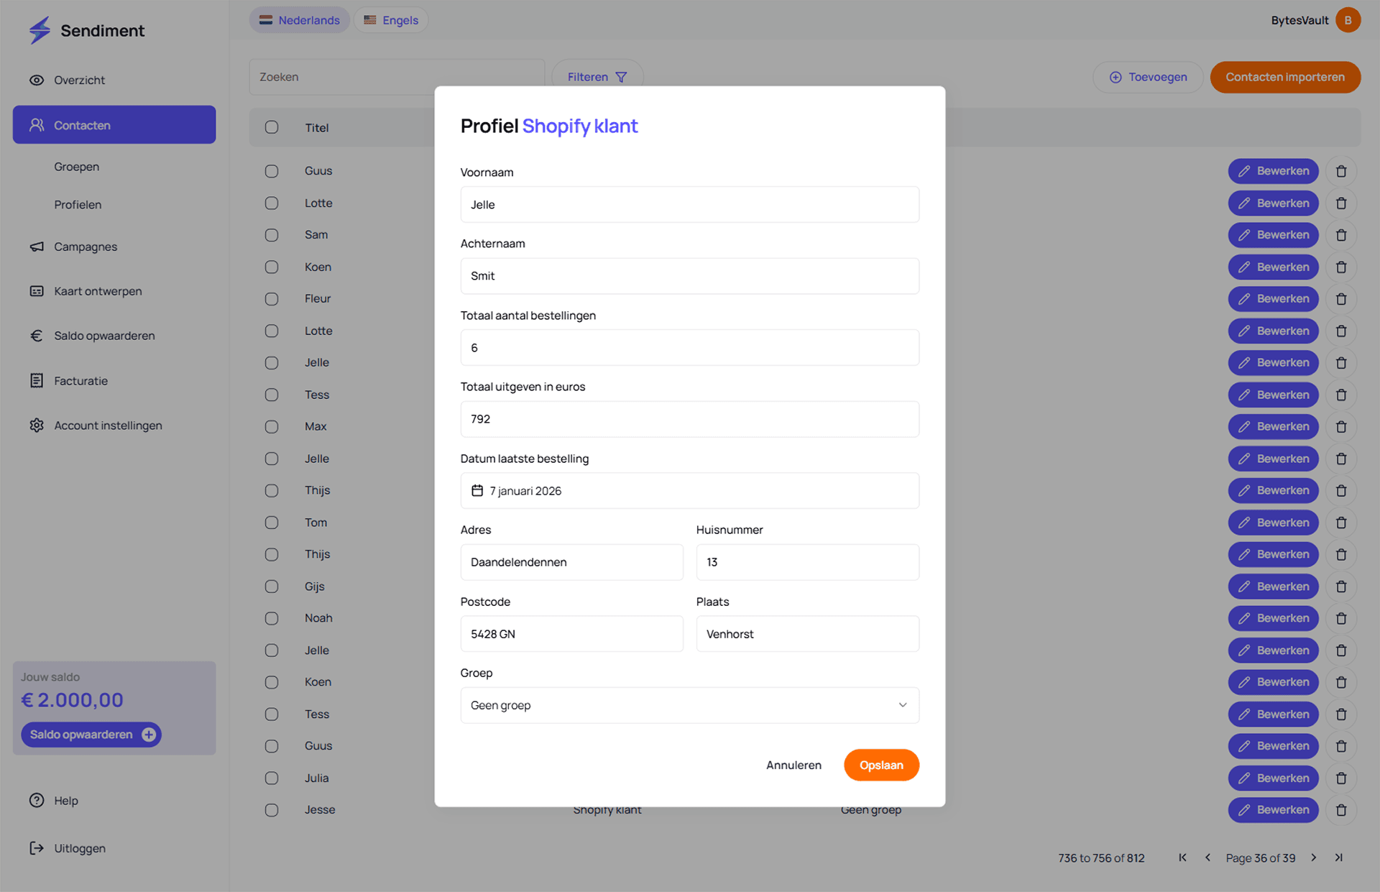Screen dimensions: 1380x892
Task: Click the calendar icon in date field
Action: 477,490
